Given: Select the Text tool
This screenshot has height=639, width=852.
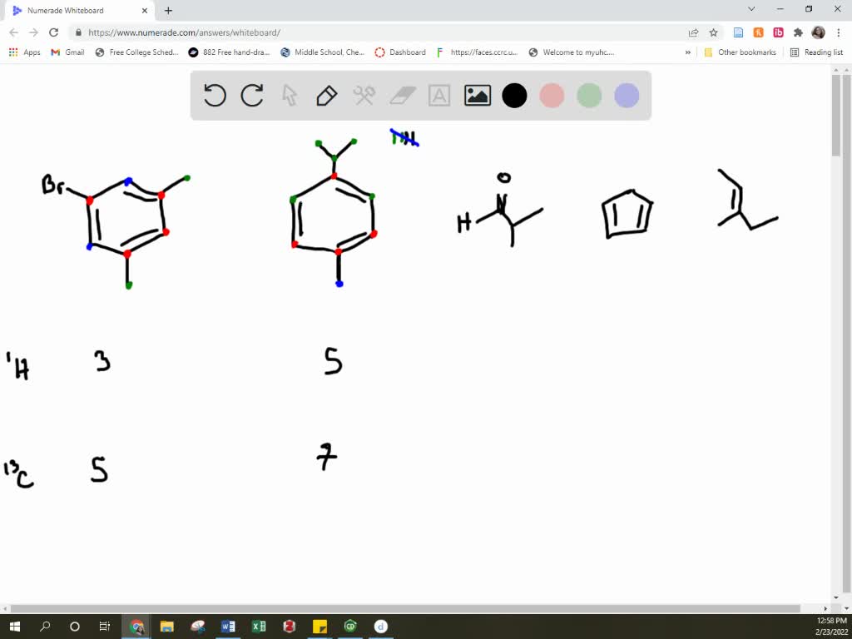Looking at the screenshot, I should 439,96.
